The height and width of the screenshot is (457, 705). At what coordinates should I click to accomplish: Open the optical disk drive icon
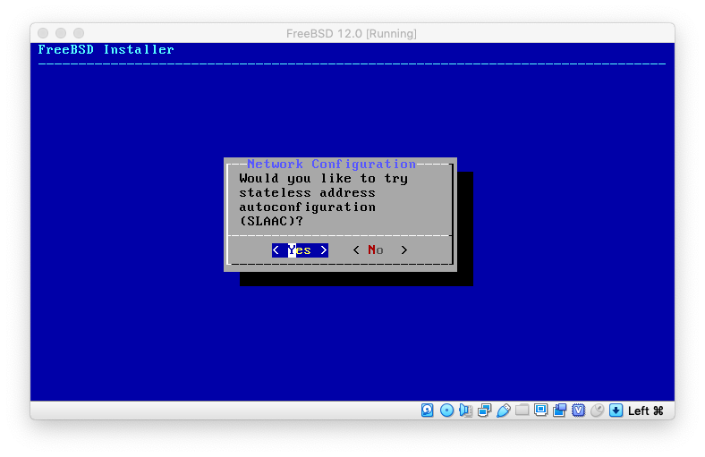446,410
